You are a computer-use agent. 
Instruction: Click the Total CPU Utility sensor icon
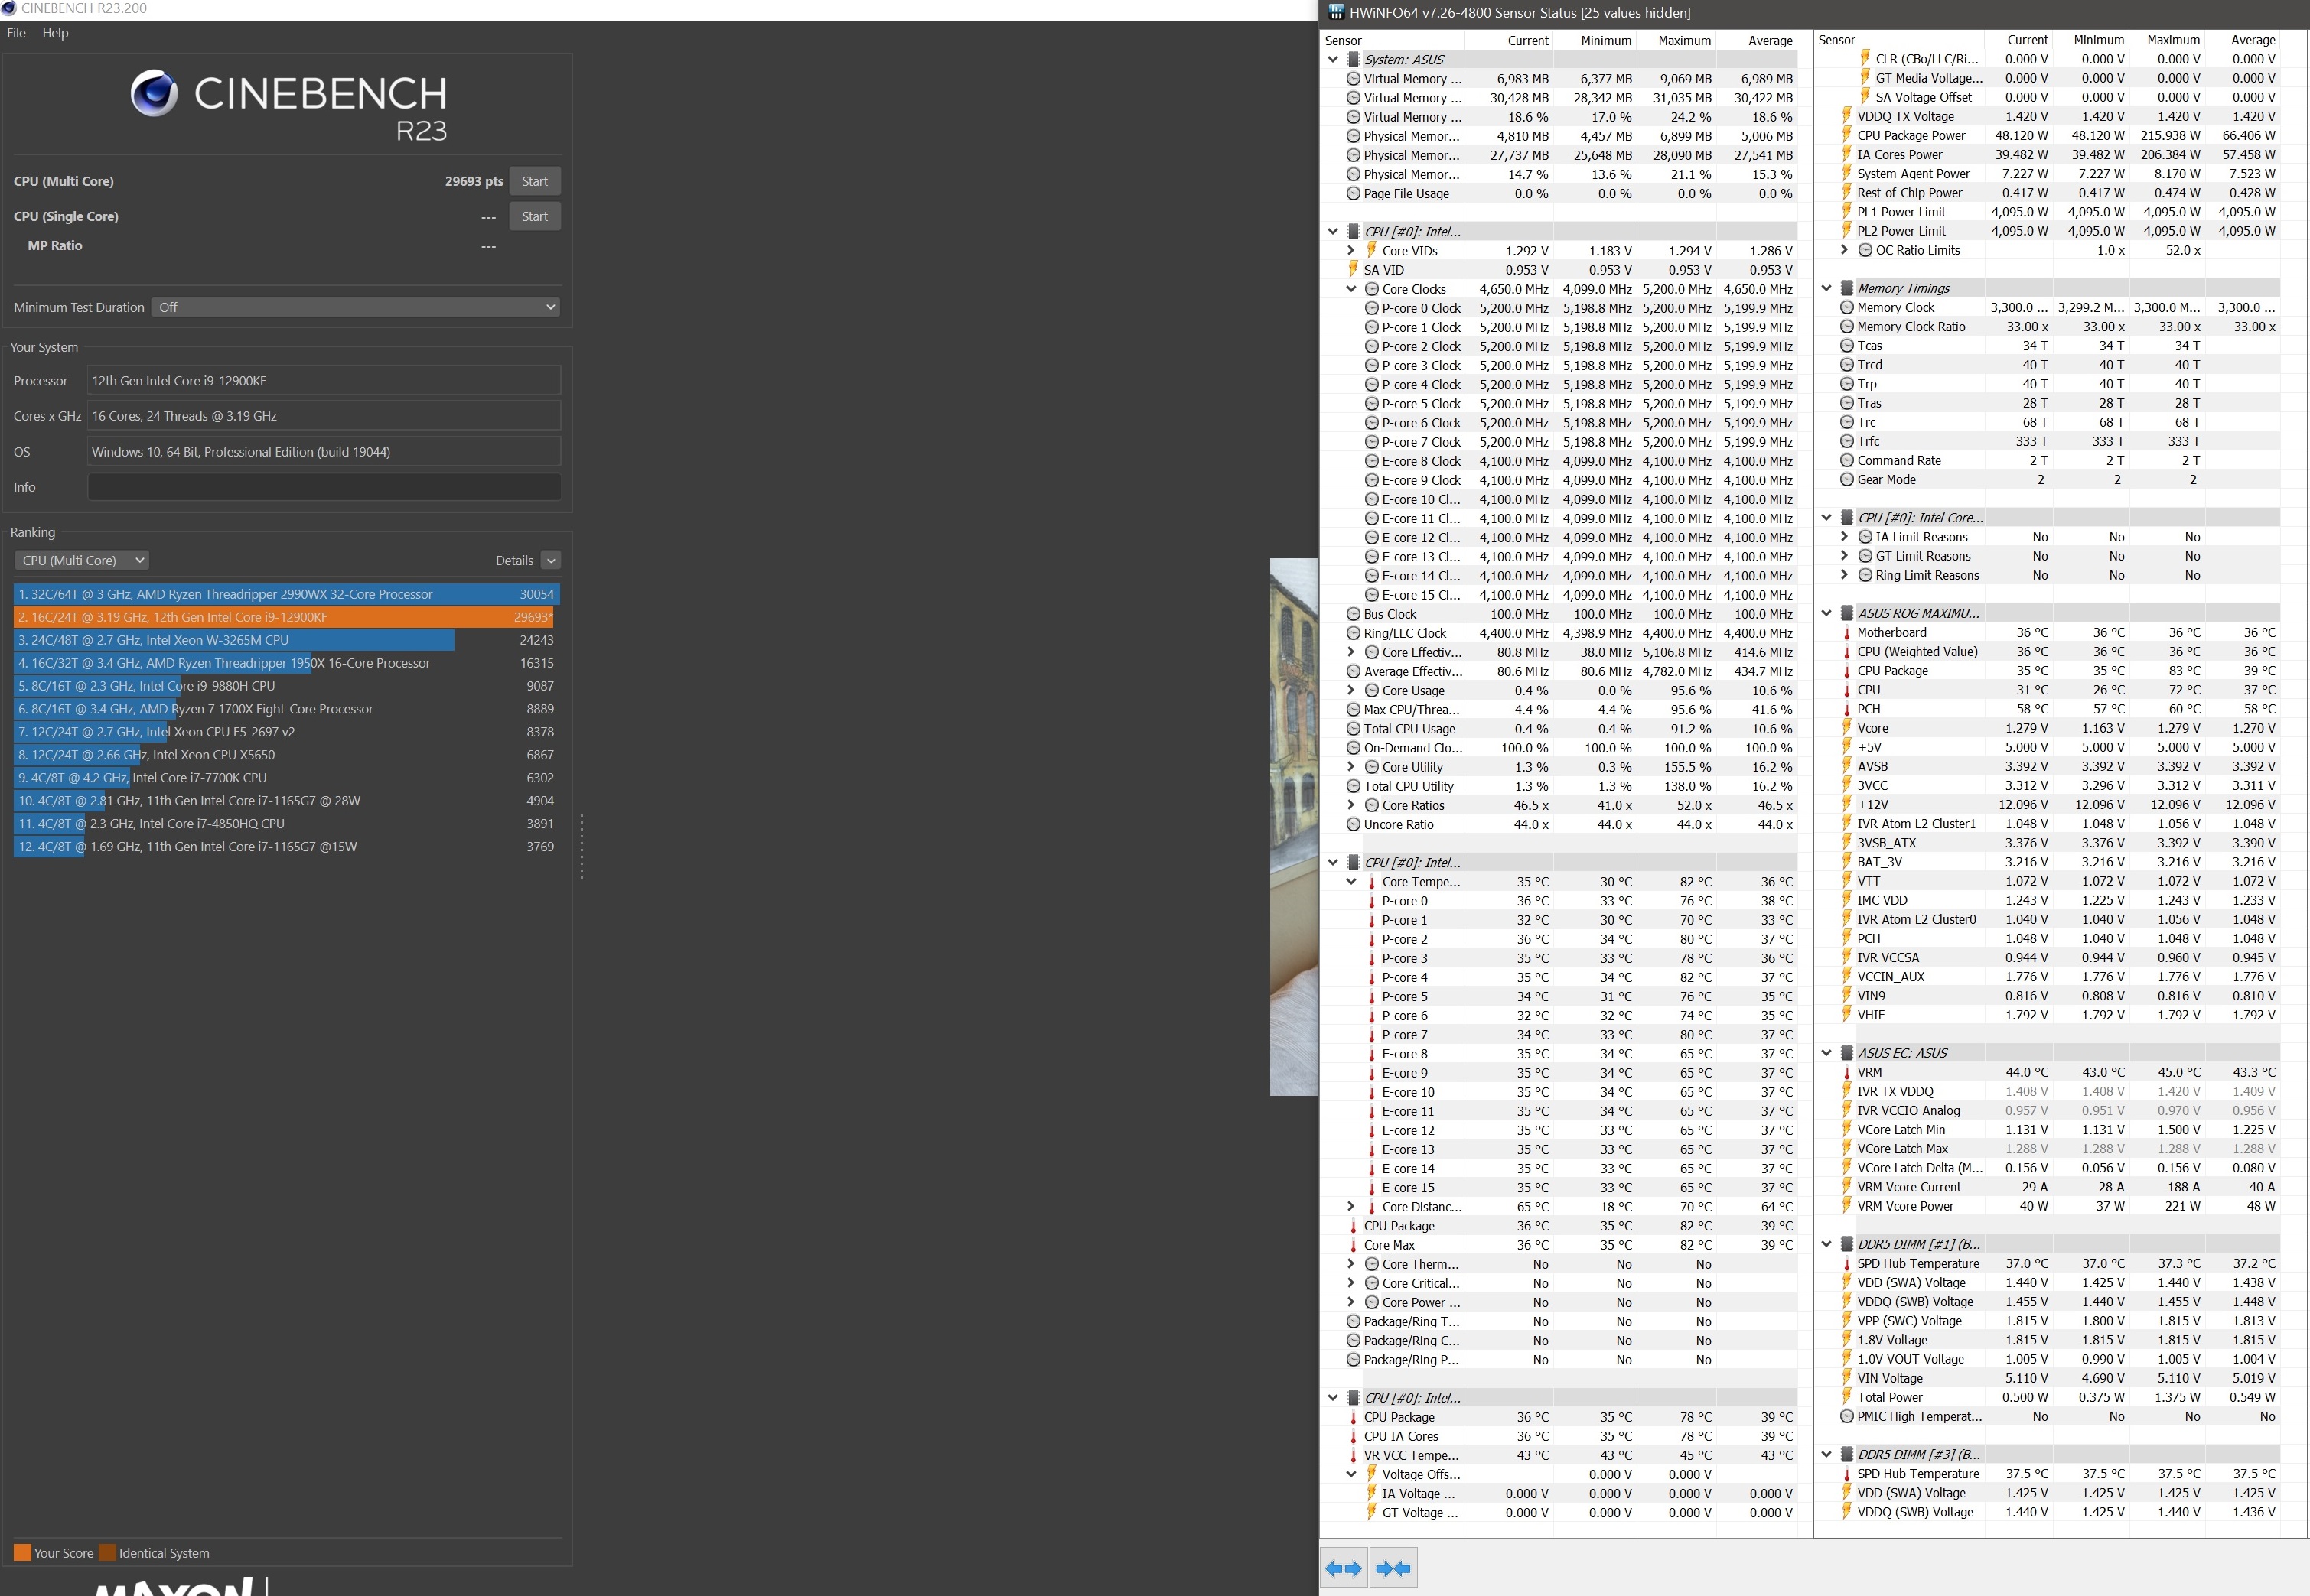click(x=1353, y=786)
